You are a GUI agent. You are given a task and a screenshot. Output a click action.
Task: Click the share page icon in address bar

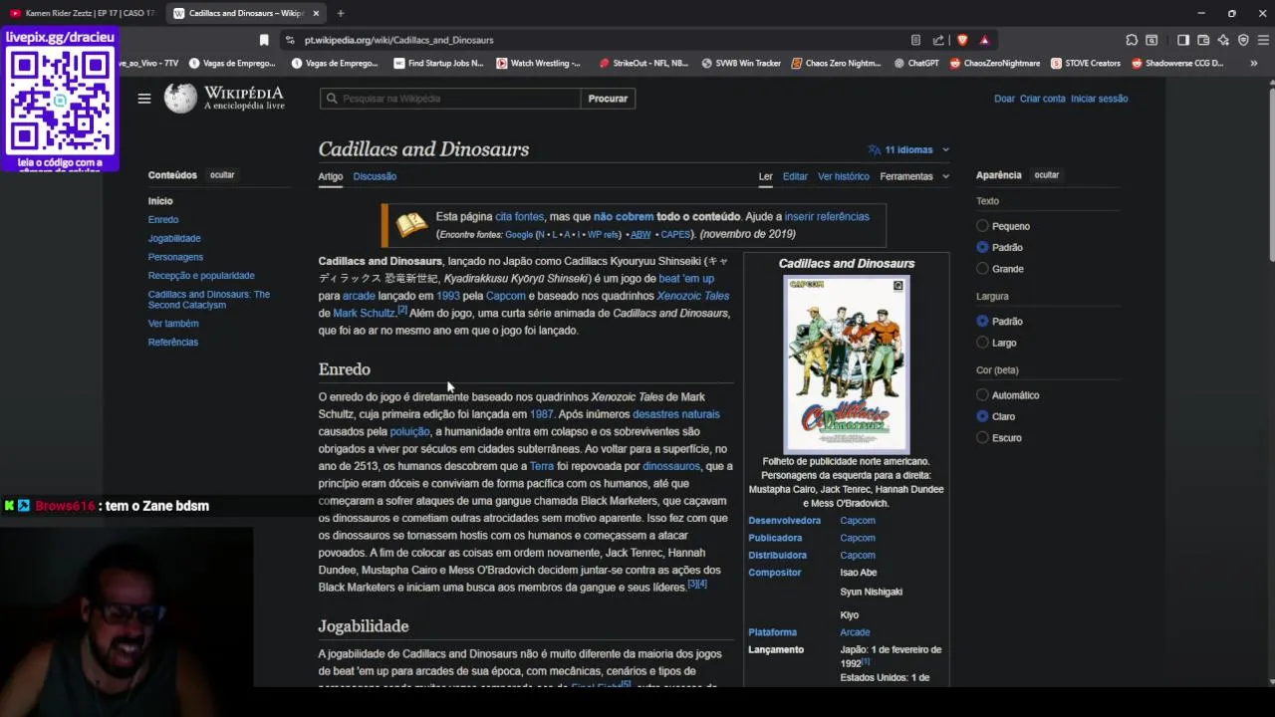(x=938, y=40)
